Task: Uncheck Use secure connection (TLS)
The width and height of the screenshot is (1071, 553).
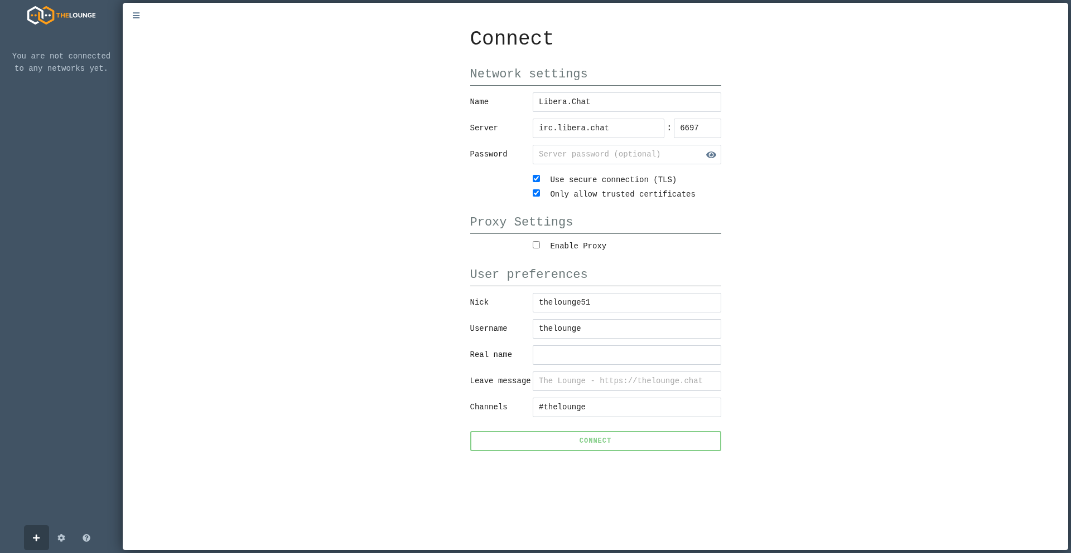Action: tap(536, 179)
